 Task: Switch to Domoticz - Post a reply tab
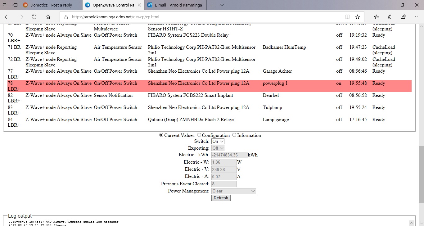tap(52, 5)
